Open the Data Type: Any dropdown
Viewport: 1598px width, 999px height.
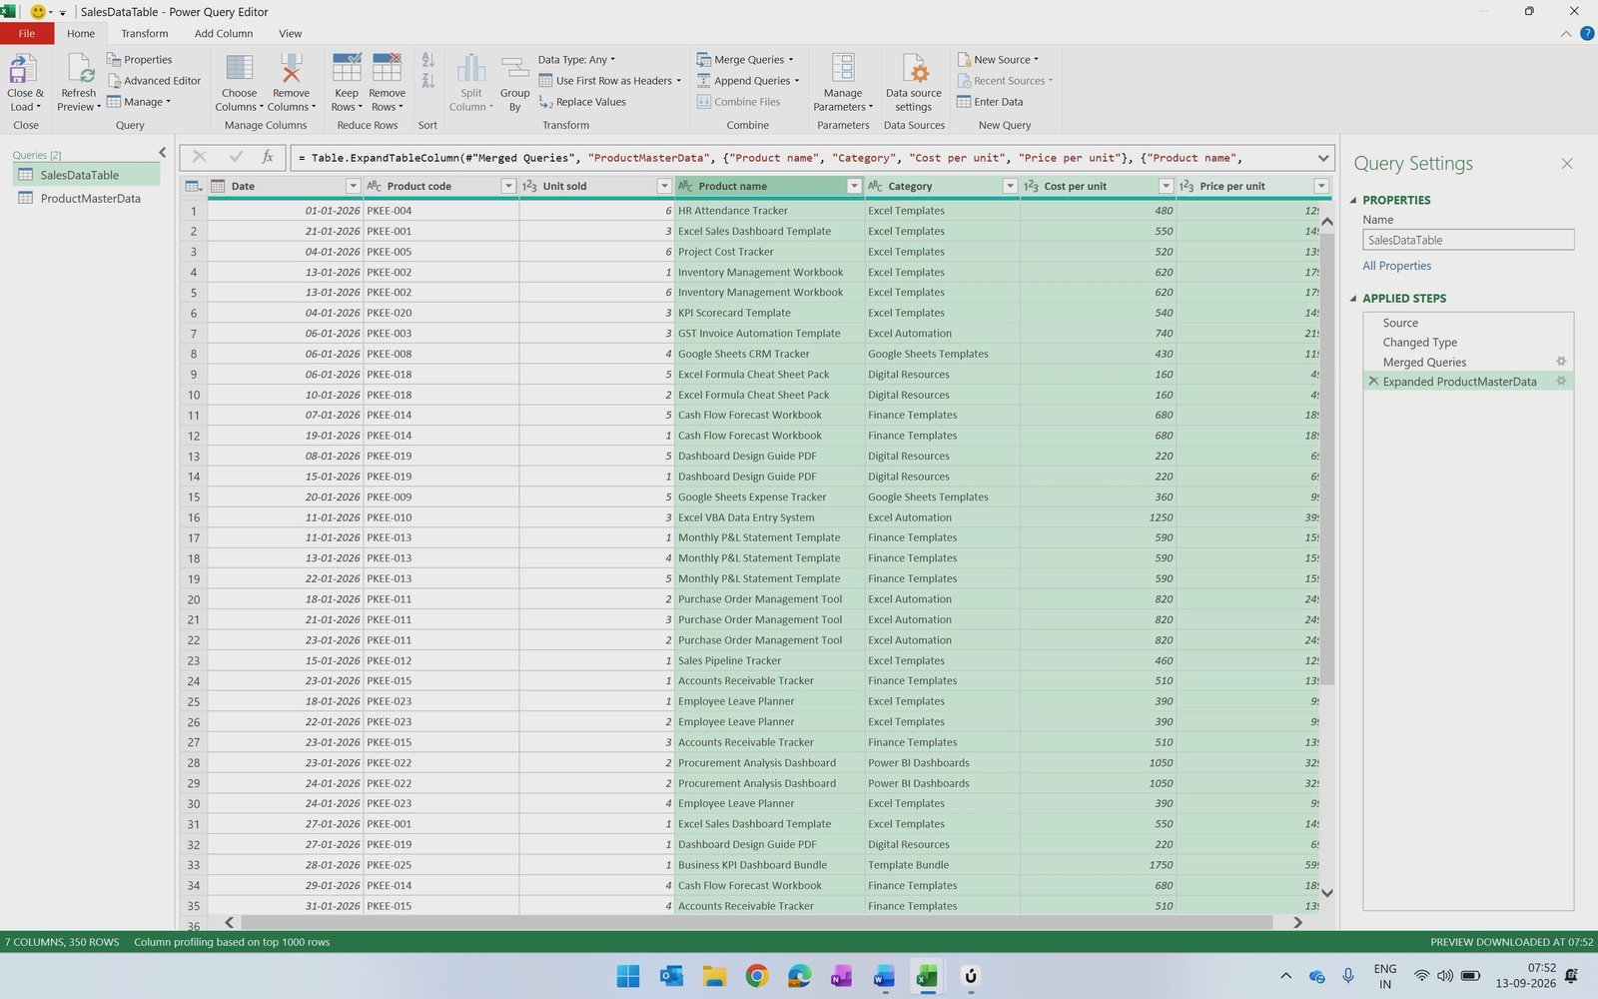pos(576,60)
